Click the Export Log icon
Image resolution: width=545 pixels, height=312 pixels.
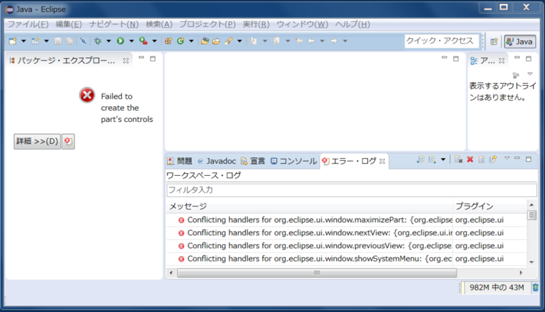[x=420, y=159]
